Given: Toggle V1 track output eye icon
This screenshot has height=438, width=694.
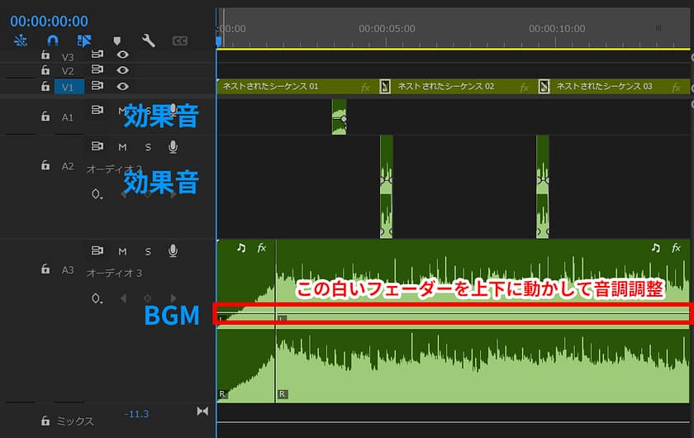Looking at the screenshot, I should [122, 86].
